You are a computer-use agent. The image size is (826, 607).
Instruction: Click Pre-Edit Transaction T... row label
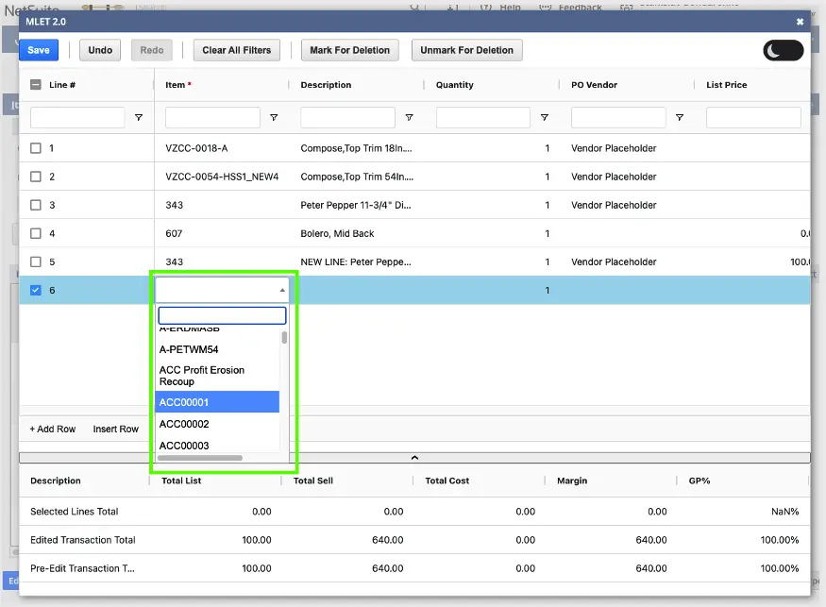82,568
